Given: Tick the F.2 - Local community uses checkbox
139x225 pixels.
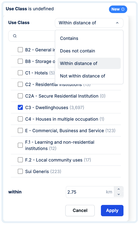Looking at the screenshot, I should point(20,160).
